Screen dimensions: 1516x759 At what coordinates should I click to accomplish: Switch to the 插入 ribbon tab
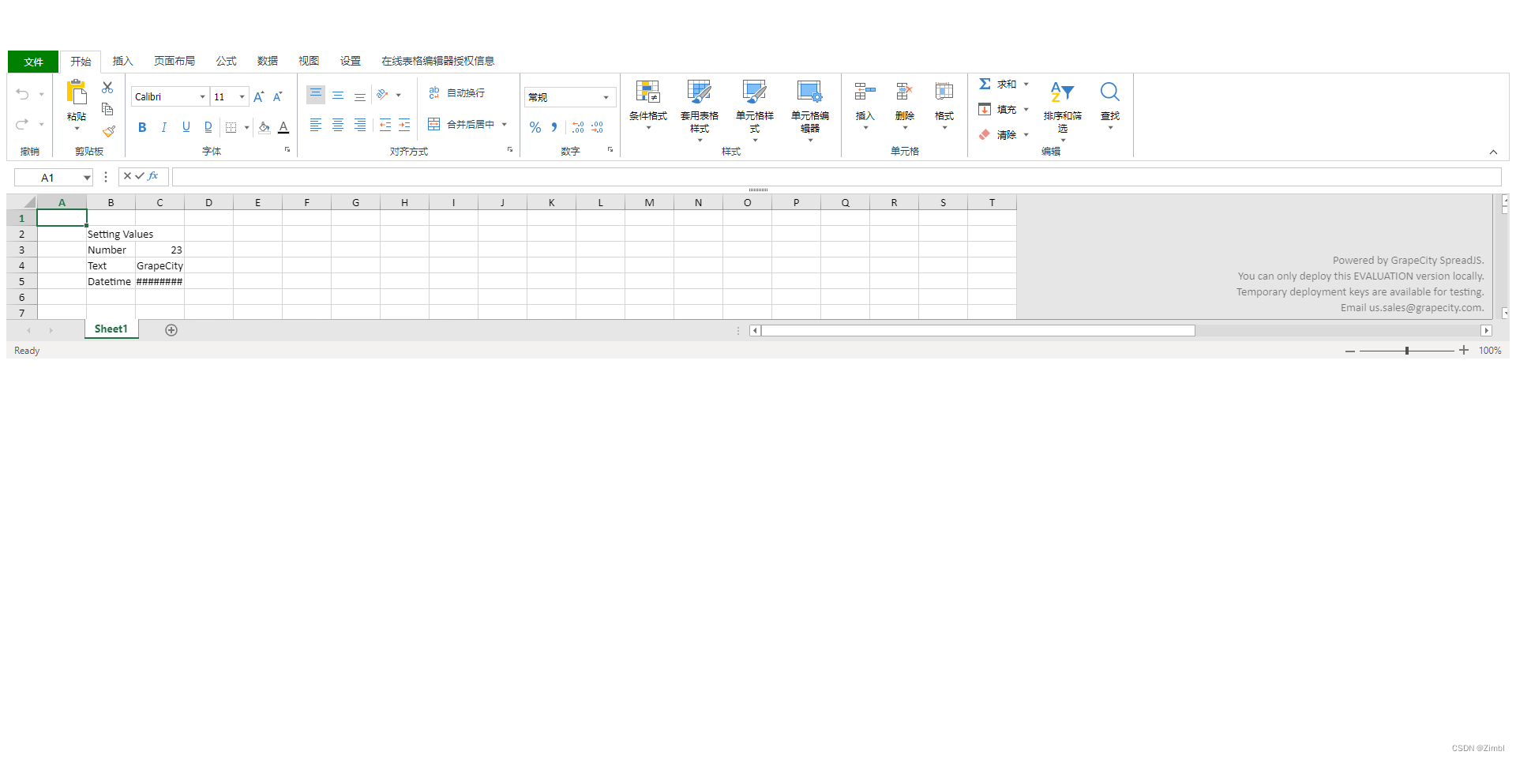(x=122, y=61)
